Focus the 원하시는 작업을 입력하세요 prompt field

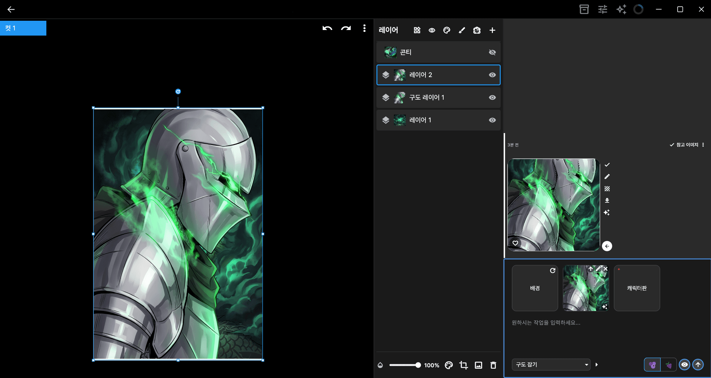coord(607,323)
